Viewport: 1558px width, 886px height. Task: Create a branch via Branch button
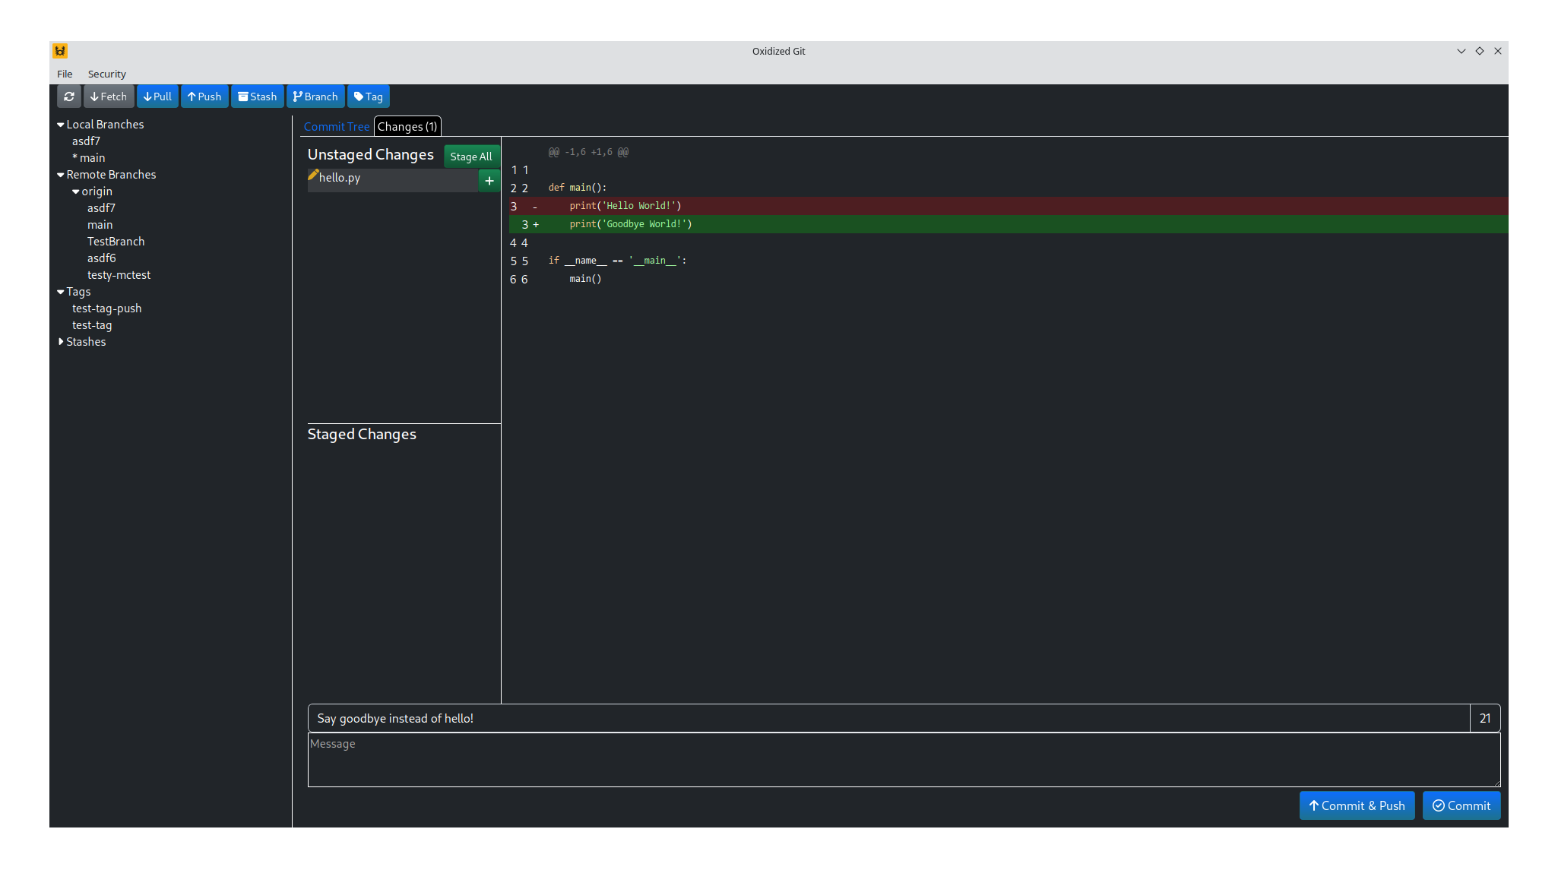[315, 97]
